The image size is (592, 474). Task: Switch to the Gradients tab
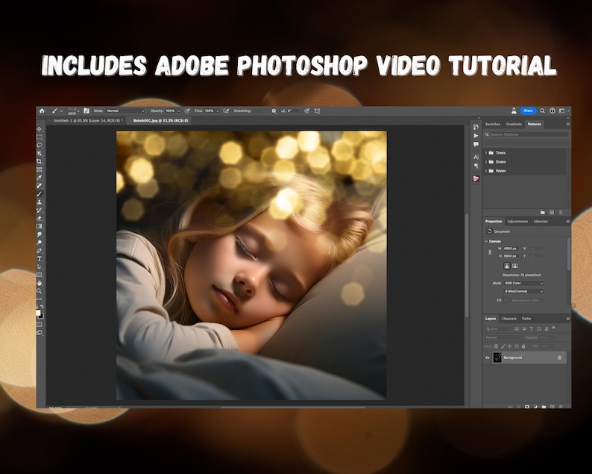click(514, 124)
